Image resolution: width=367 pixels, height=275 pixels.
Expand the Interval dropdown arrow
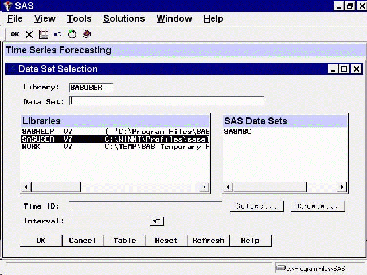coord(157,221)
